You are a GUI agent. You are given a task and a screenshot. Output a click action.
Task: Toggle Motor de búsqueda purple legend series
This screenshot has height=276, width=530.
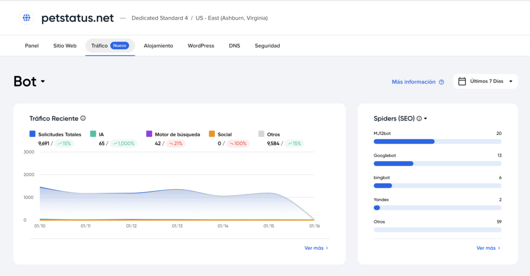pos(149,134)
